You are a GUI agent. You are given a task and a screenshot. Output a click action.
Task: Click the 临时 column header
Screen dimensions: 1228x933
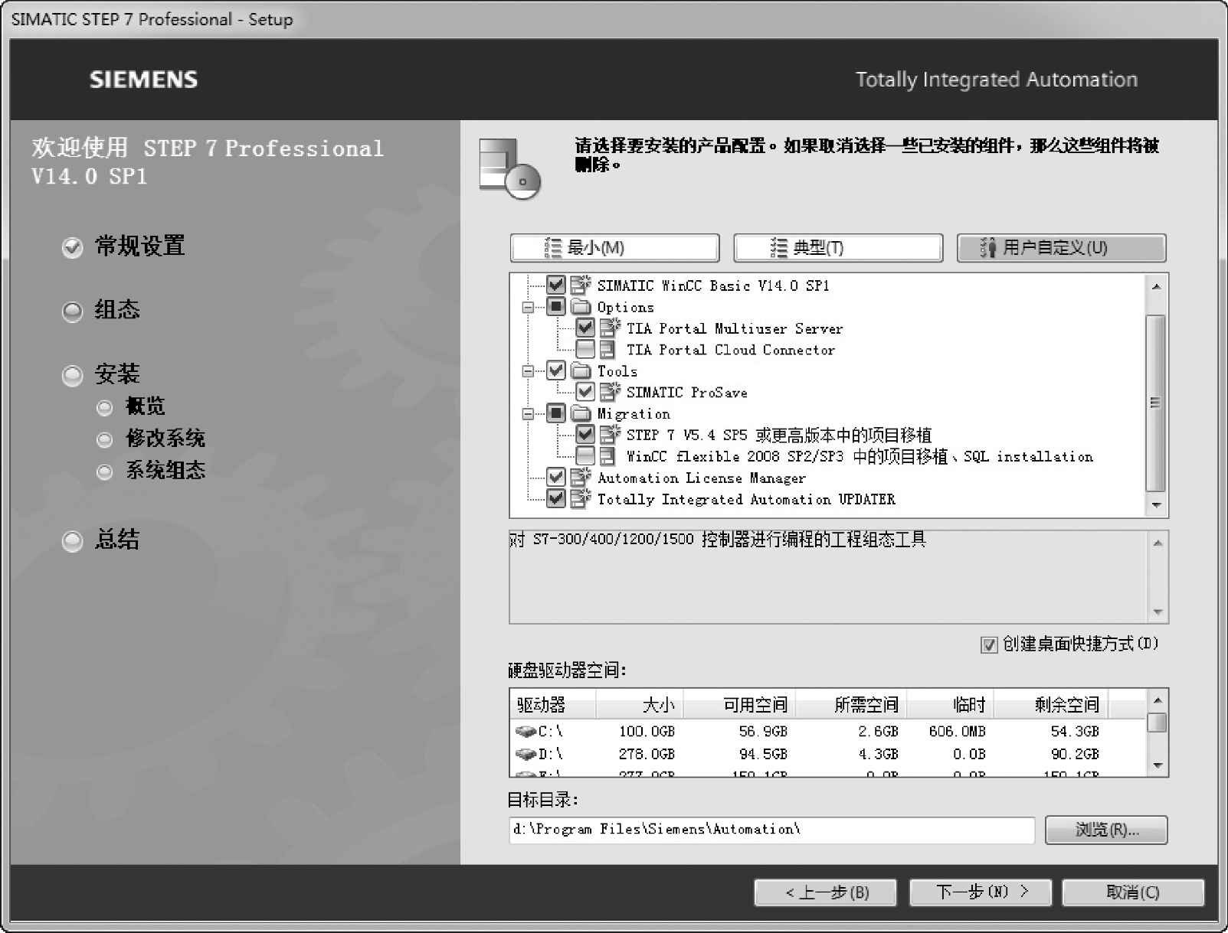click(x=949, y=704)
